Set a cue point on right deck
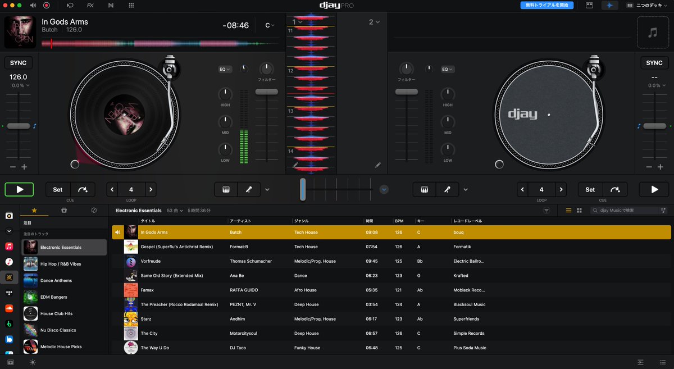674x369 pixels. (x=590, y=189)
